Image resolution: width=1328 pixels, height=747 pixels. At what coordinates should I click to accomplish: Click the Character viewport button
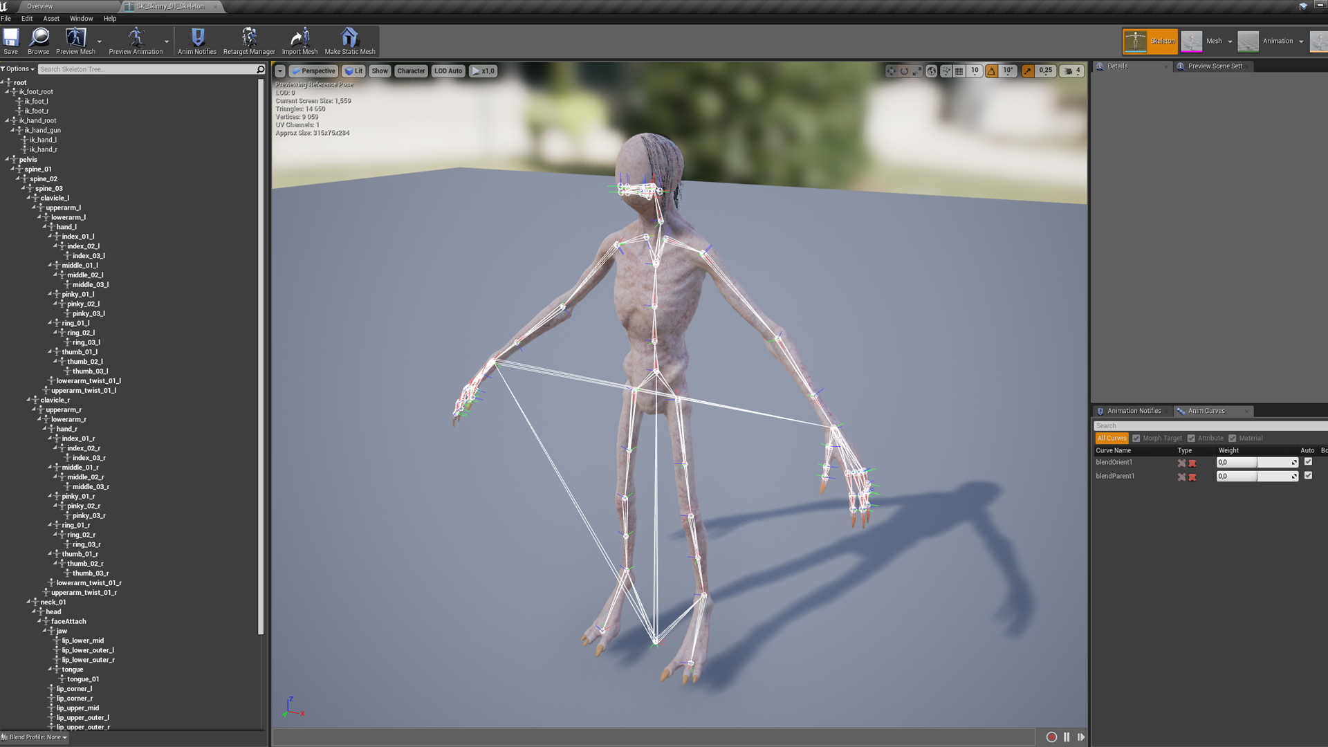[411, 71]
